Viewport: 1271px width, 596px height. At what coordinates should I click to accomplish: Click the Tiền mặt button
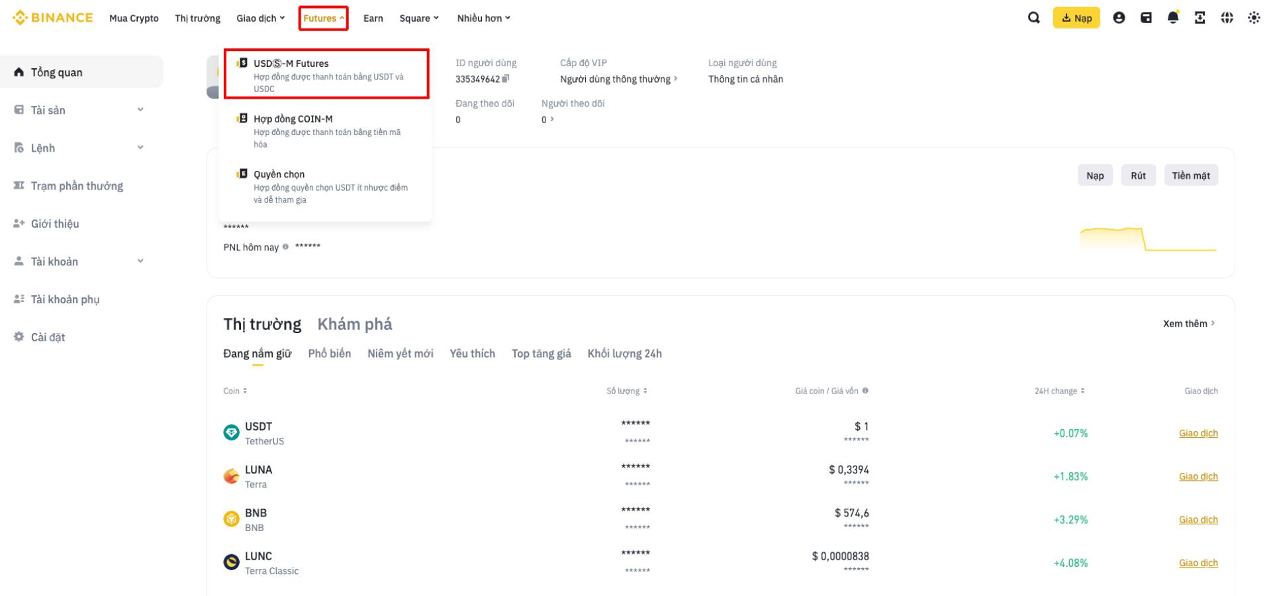1191,175
